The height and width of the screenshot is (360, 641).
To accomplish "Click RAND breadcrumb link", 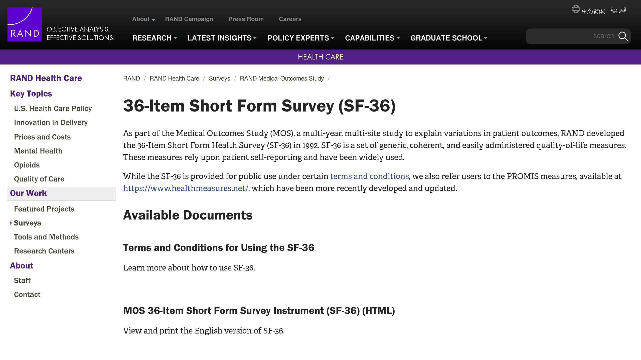I will (131, 78).
